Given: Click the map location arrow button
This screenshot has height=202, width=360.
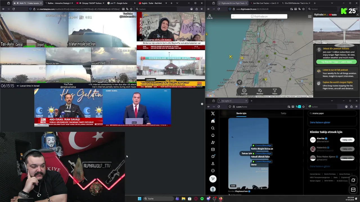Looking at the screenshot, I should pos(239,82).
